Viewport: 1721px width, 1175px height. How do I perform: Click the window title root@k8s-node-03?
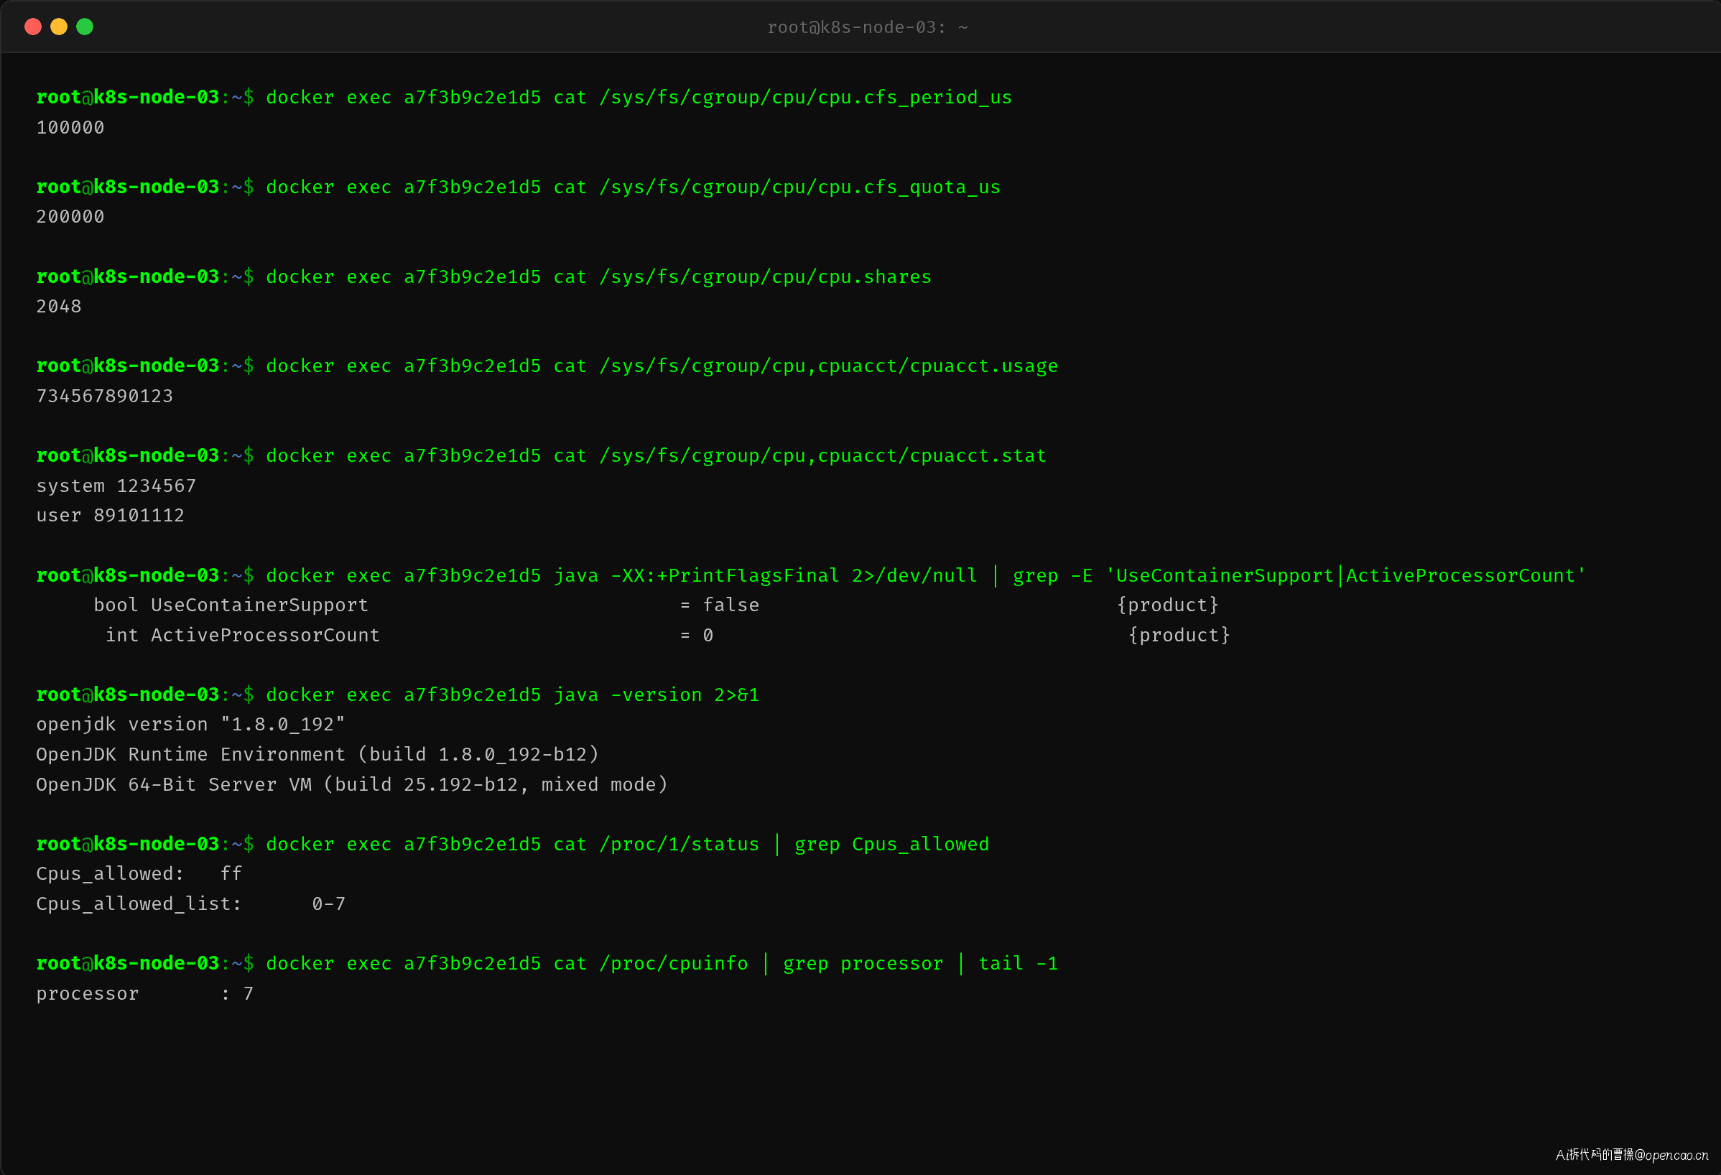pyautogui.click(x=868, y=27)
